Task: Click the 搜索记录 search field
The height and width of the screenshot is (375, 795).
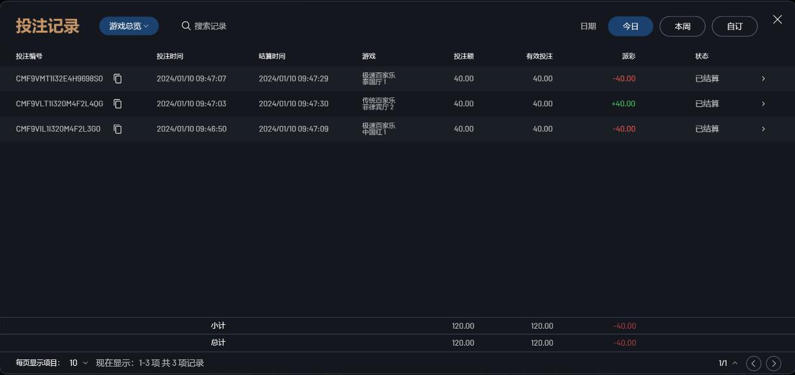Action: (x=211, y=26)
